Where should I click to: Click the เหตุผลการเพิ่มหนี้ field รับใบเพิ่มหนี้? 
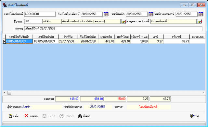pos(173,21)
